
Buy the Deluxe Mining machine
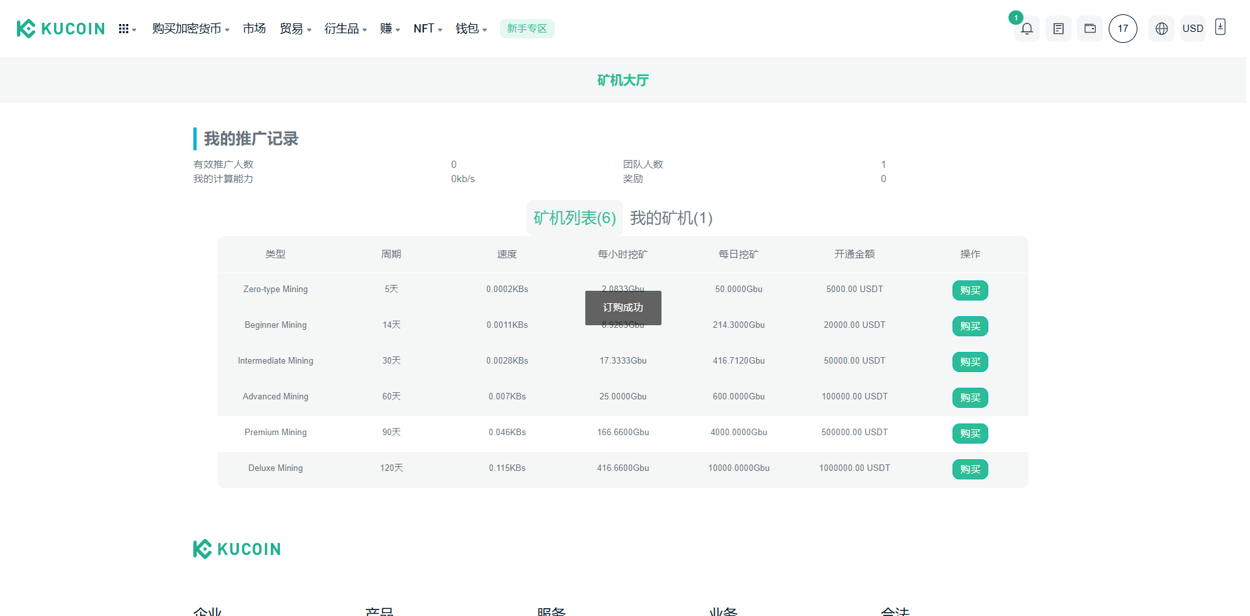click(x=970, y=470)
